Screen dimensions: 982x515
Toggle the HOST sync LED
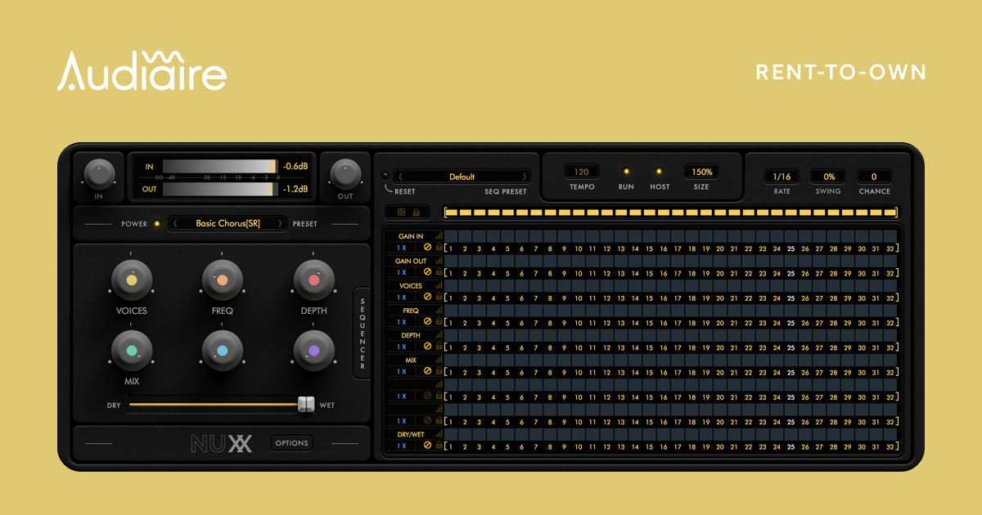coord(659,172)
